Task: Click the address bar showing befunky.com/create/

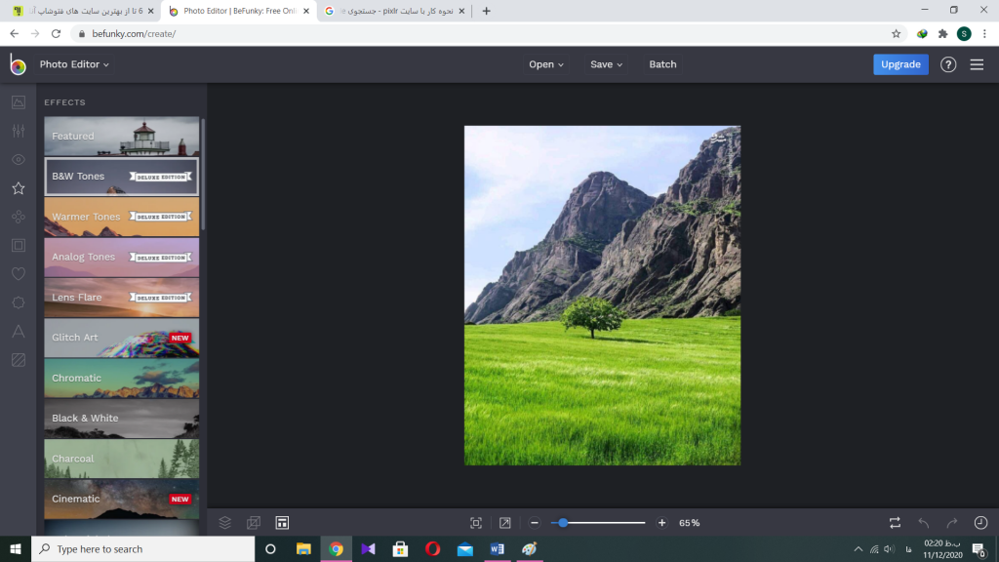Action: pyautogui.click(x=481, y=34)
